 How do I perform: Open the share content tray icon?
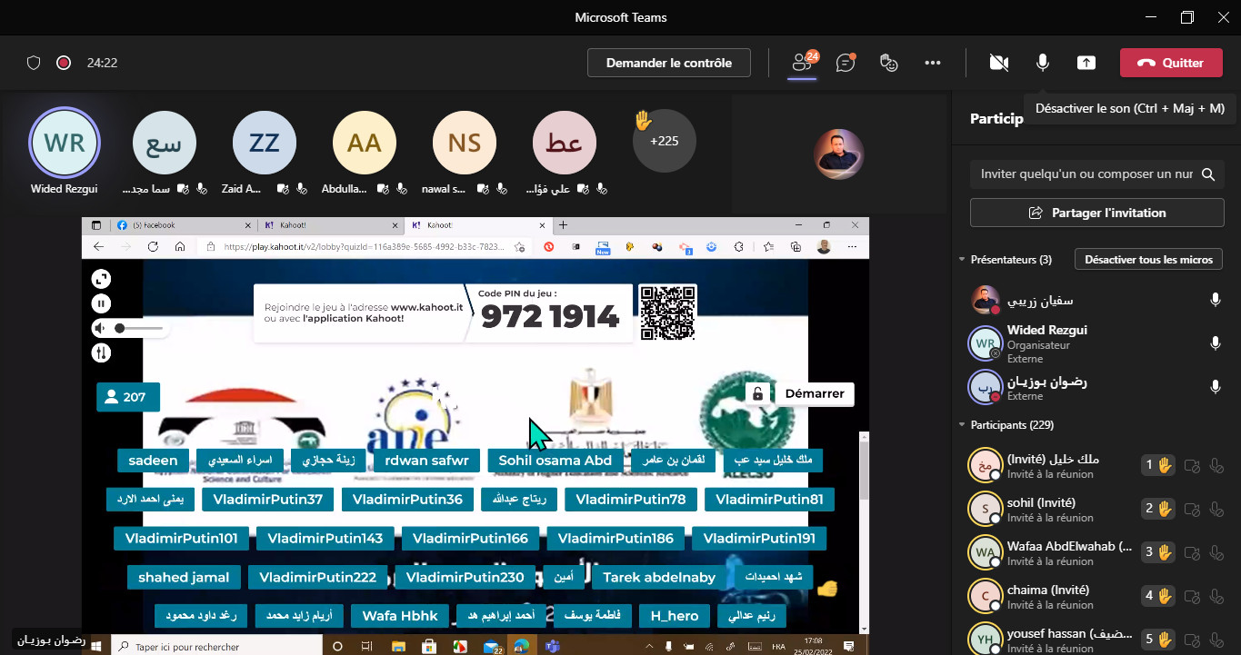(x=1086, y=63)
